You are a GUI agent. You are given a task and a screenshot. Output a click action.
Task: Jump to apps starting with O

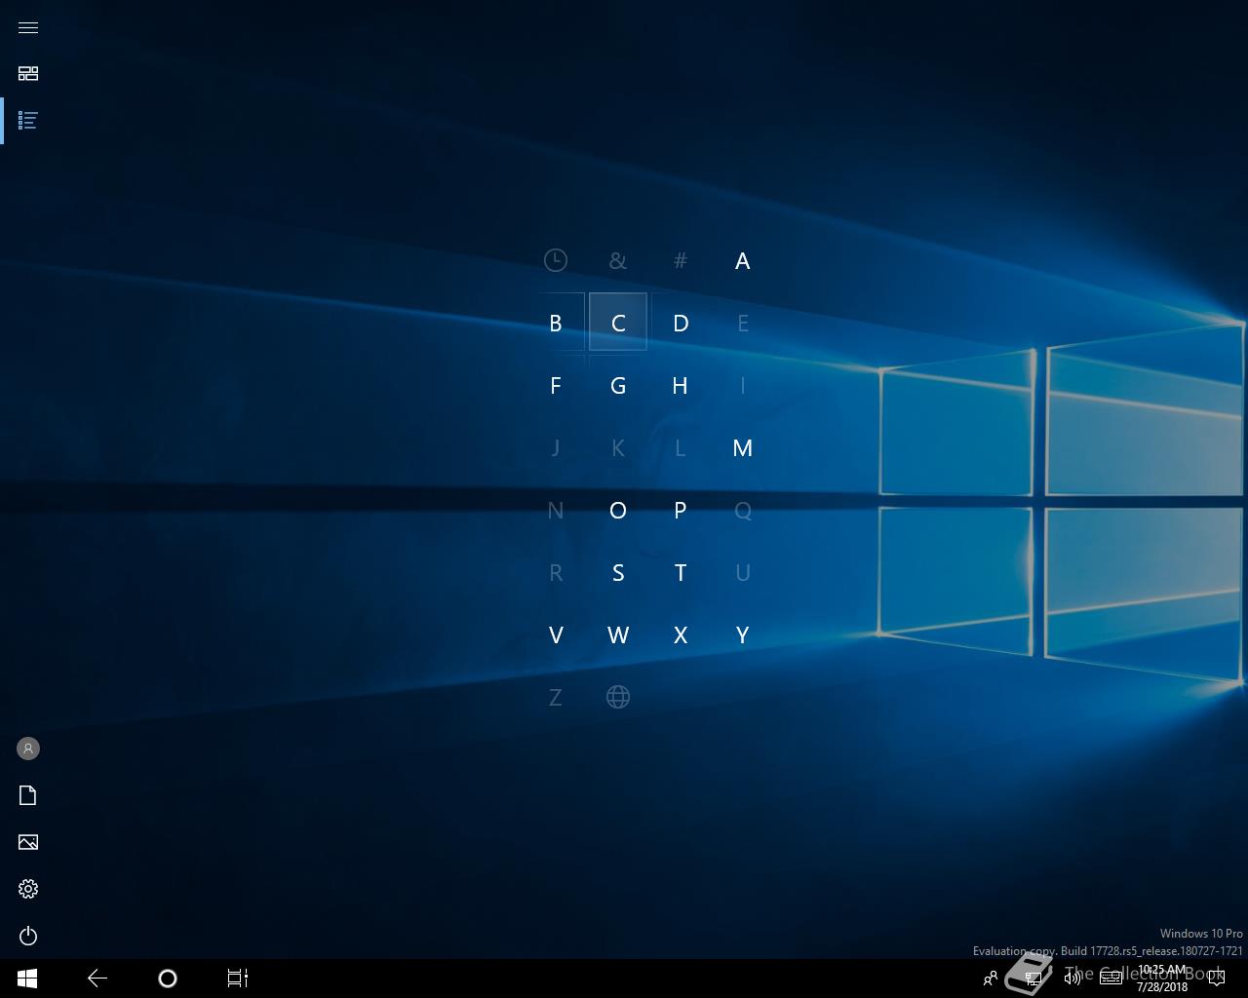618,510
